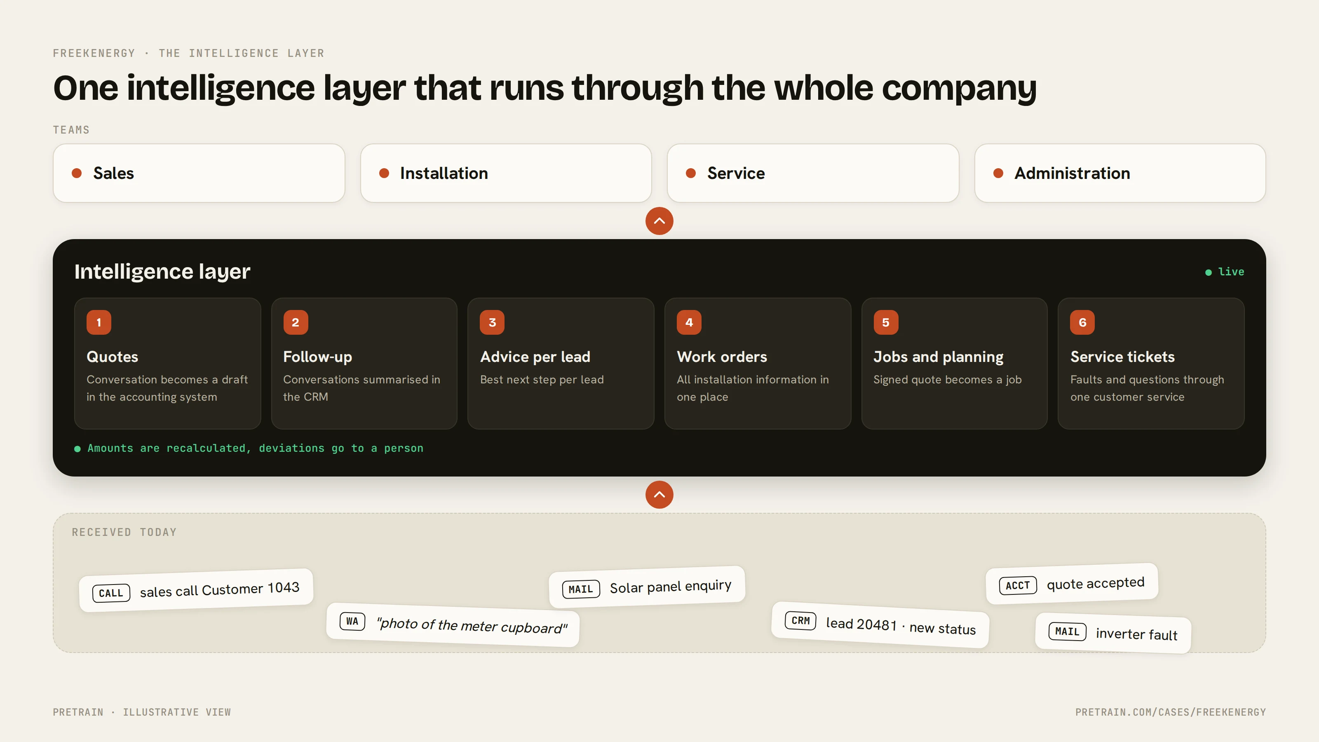The height and width of the screenshot is (742, 1319).
Task: Open the Service tickets card
Action: 1151,364
